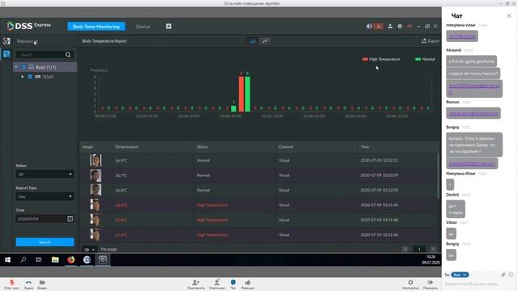Viewport: 517px width, 291px height.
Task: Click the tall red high-temperature bar
Action: coord(242,94)
